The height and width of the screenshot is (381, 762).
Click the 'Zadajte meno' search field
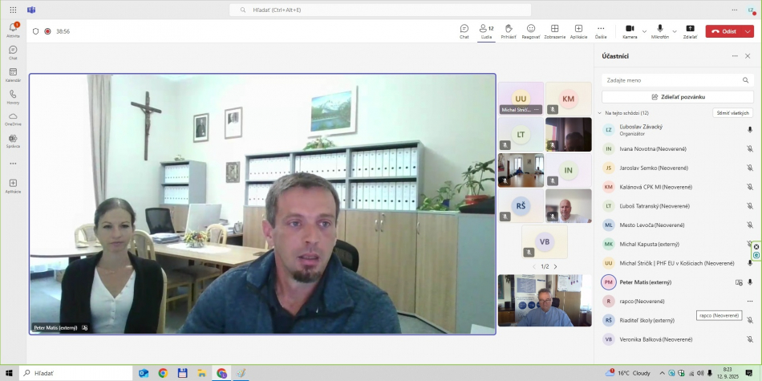(672, 80)
